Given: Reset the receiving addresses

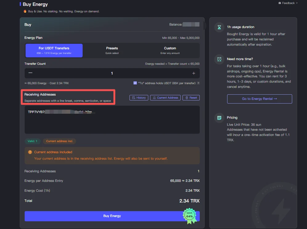Looking at the screenshot, I should pos(191,98).
